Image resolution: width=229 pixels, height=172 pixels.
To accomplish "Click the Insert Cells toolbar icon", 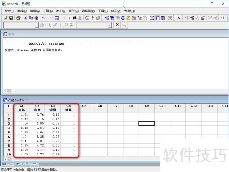I will 186,18.
